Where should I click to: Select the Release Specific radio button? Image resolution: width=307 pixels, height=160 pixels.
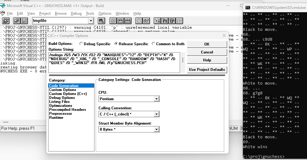coord(116,44)
